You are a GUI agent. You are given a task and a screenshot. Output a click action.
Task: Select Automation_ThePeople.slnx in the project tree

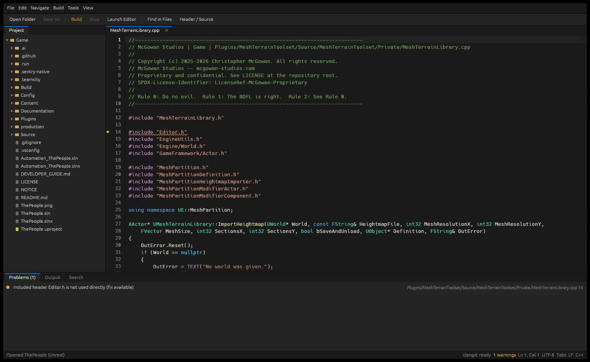point(50,166)
